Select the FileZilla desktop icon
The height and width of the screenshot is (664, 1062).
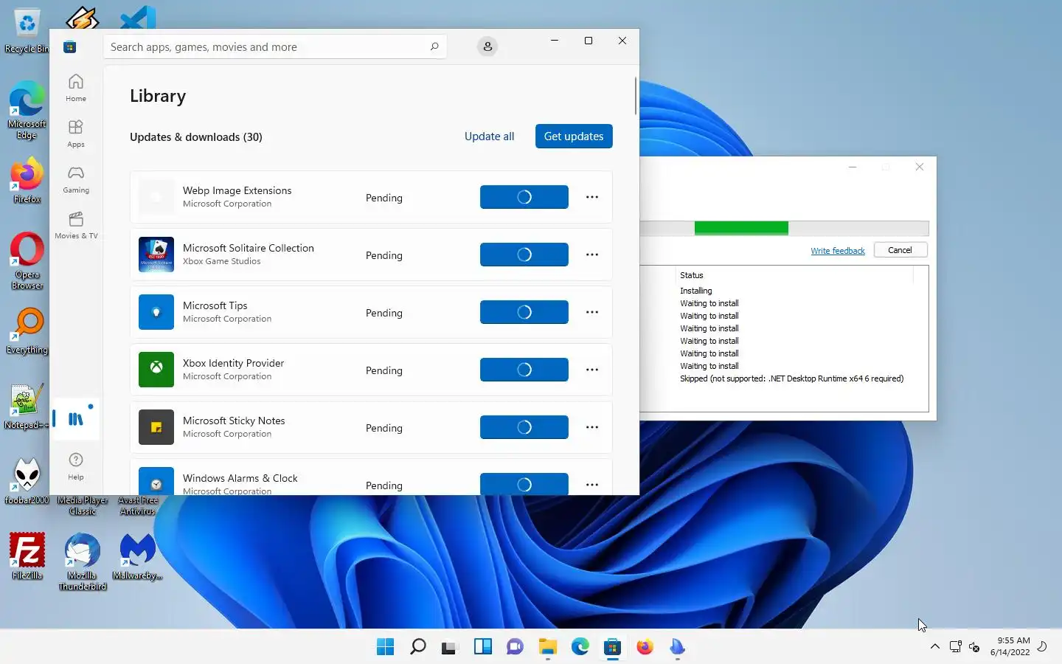27,556
